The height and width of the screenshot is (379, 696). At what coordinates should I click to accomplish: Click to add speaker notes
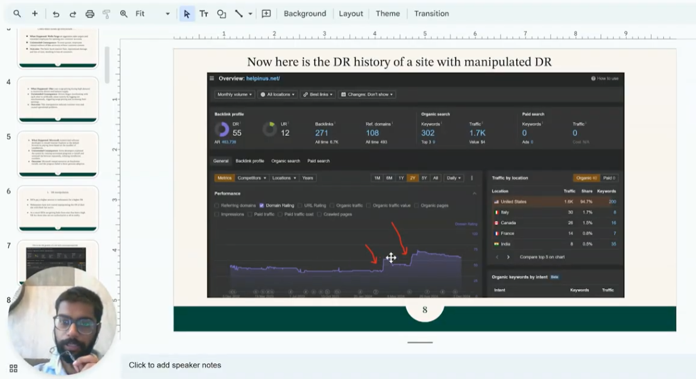pos(175,365)
